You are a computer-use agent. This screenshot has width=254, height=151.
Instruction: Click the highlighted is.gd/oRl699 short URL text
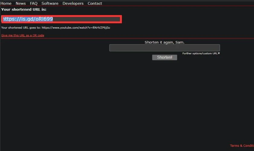[x=28, y=19]
